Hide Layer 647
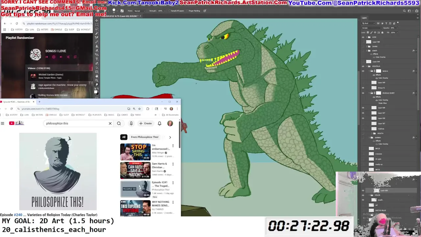The image size is (421, 237). (x=363, y=113)
